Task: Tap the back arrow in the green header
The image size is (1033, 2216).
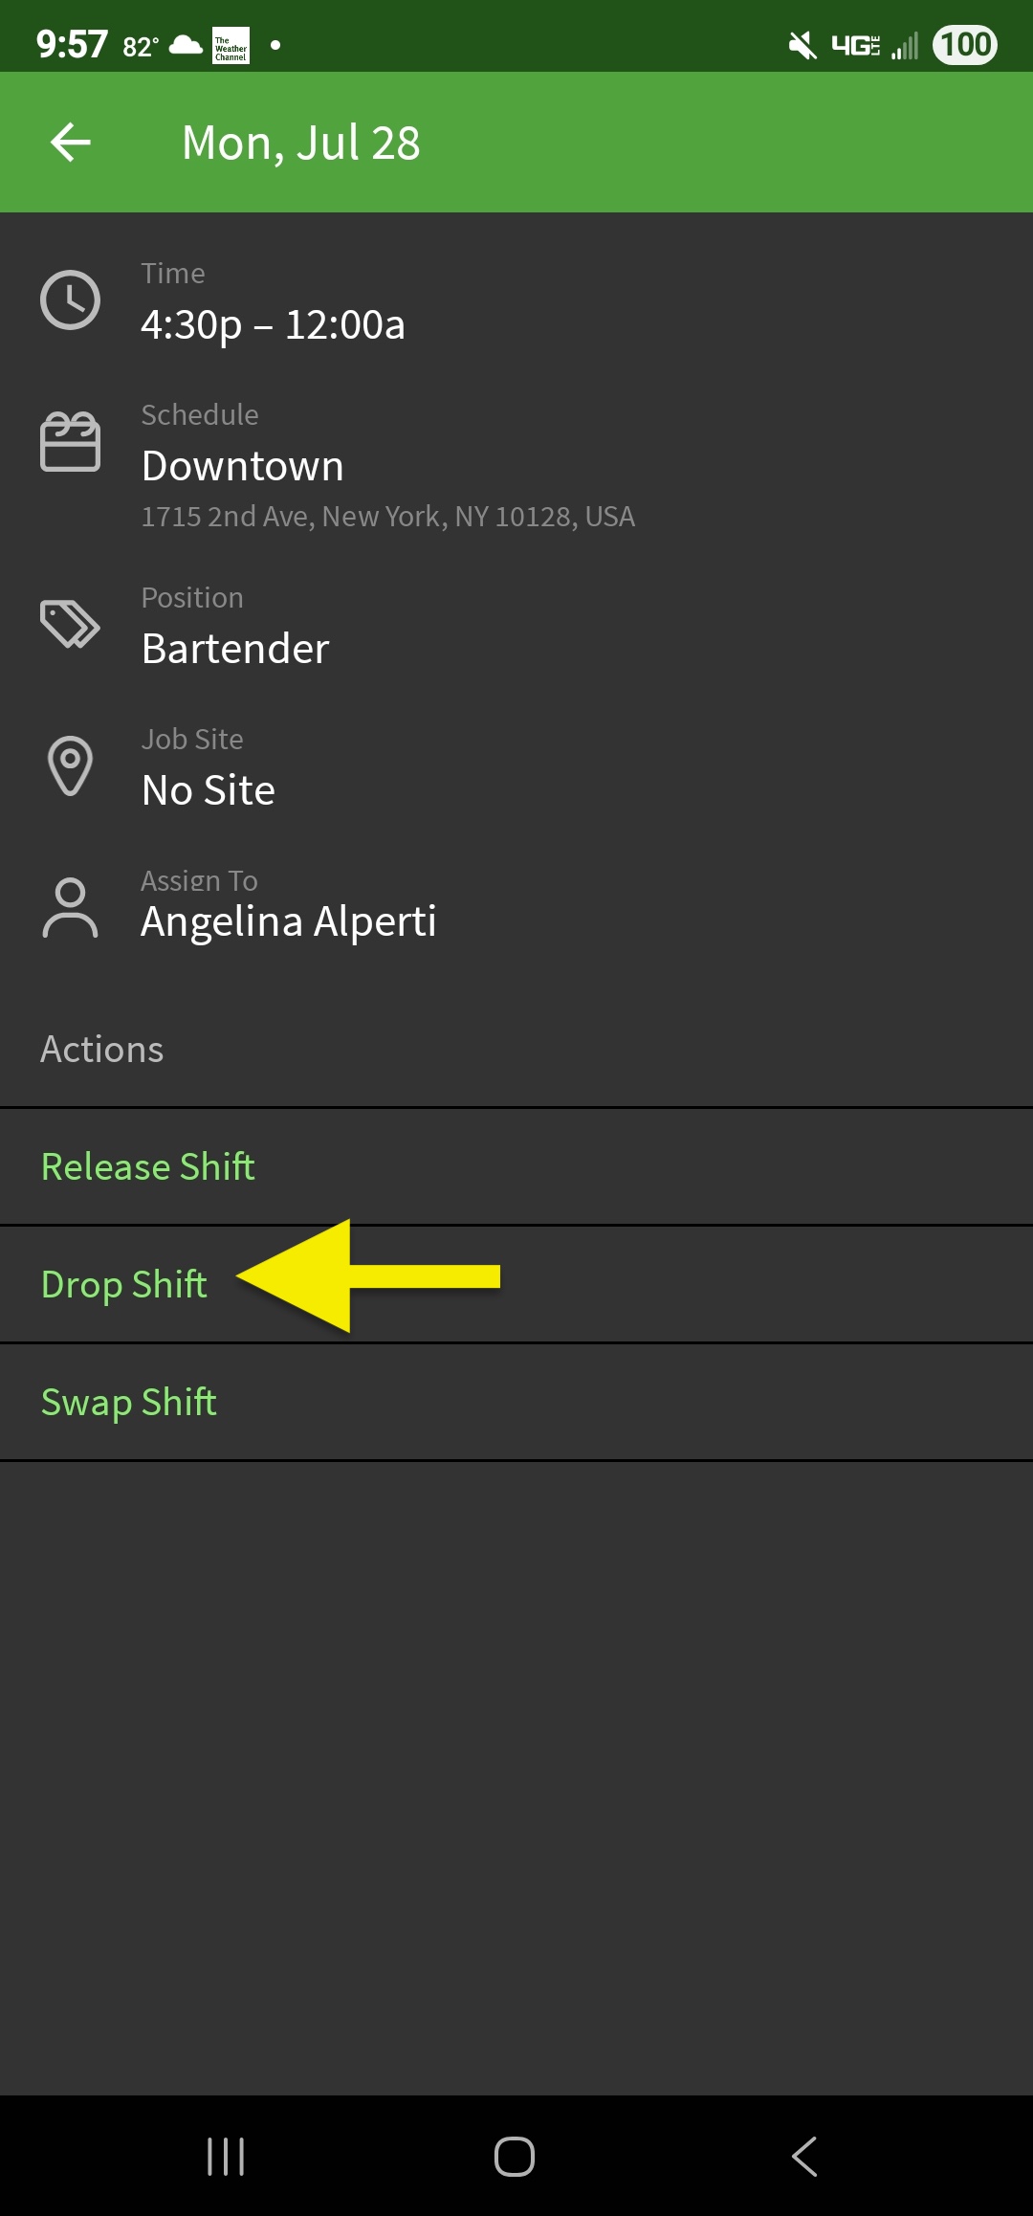Action: coord(67,142)
